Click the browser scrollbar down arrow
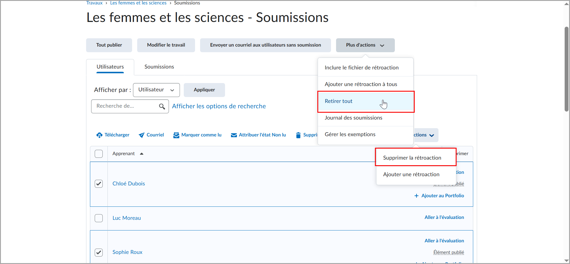 [x=566, y=260]
